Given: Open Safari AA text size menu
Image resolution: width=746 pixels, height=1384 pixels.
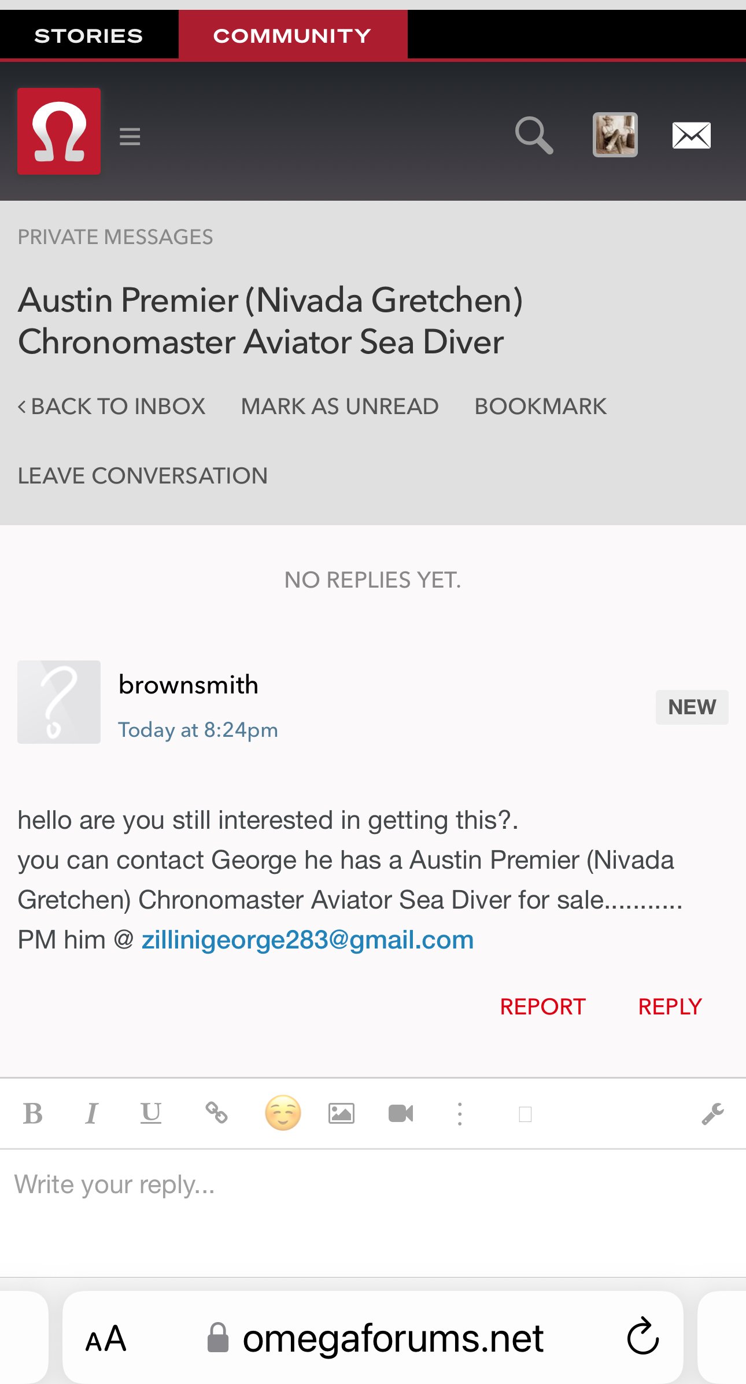Looking at the screenshot, I should [x=106, y=1338].
